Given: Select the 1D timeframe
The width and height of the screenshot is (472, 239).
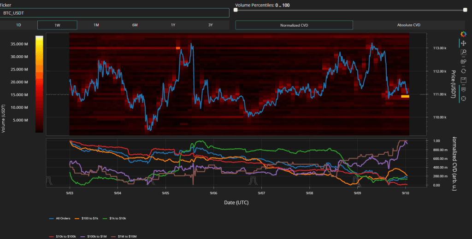Looking at the screenshot, I should click(18, 25).
